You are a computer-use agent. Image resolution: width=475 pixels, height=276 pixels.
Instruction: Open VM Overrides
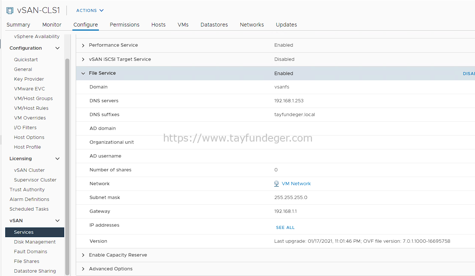(x=30, y=118)
